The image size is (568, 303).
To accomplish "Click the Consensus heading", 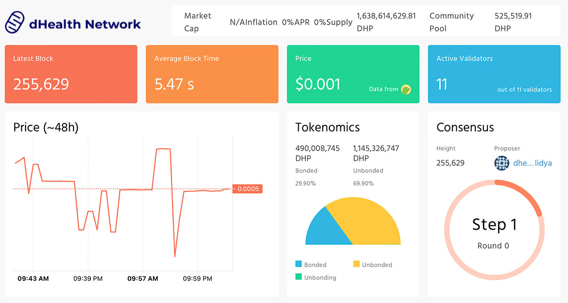I will (465, 127).
